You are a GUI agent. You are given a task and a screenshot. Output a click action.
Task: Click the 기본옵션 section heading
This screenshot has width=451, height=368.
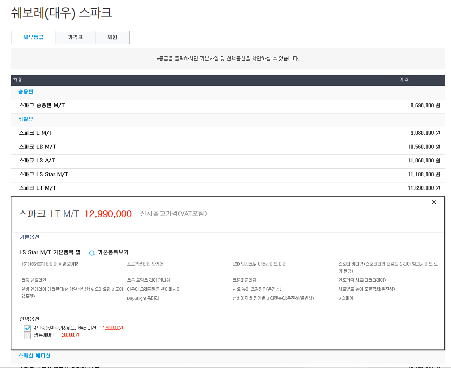tap(29, 237)
